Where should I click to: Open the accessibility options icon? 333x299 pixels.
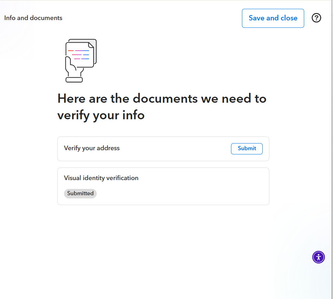tap(318, 257)
